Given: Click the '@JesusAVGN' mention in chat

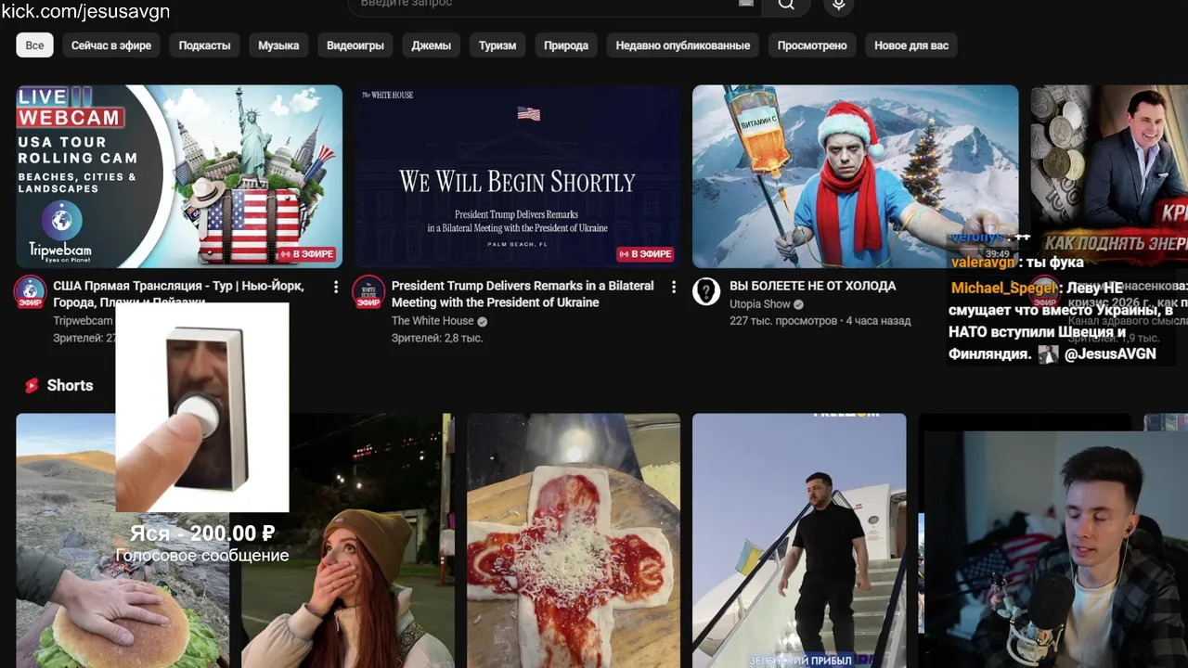Looking at the screenshot, I should pos(1110,353).
